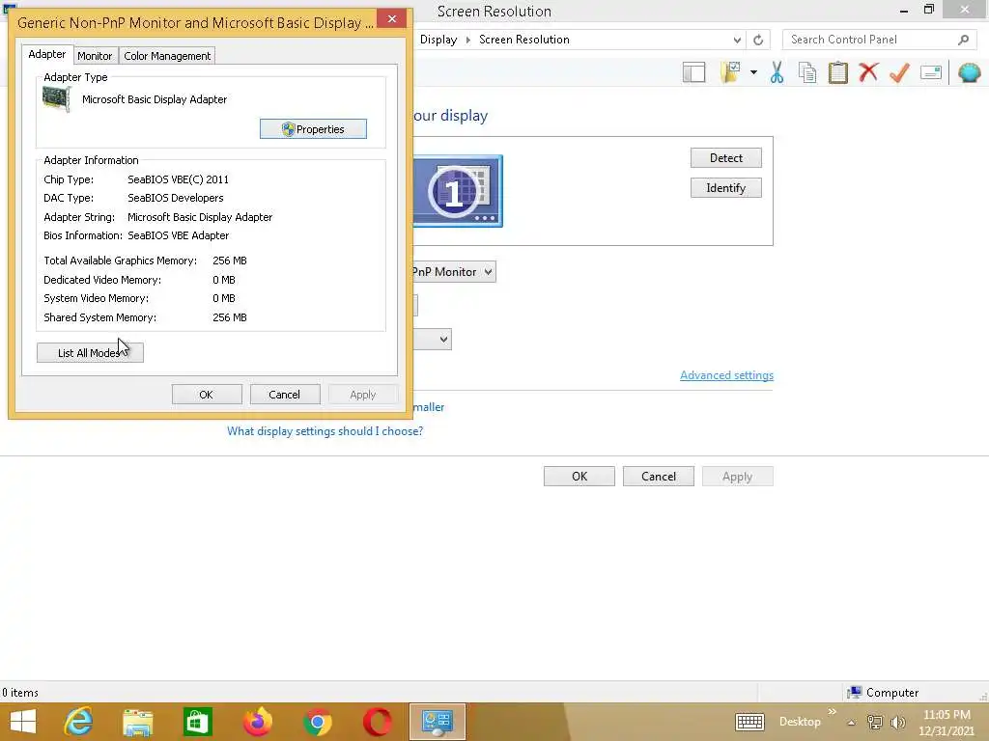Click the Desktop toolbar label
This screenshot has height=741, width=989.
800,722
